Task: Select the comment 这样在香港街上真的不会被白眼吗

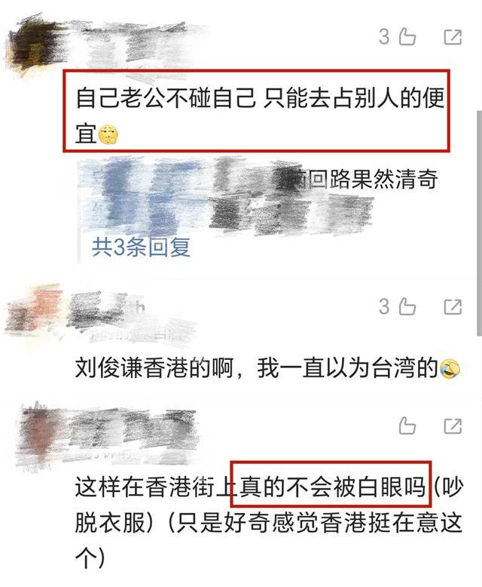Action: 250,487
